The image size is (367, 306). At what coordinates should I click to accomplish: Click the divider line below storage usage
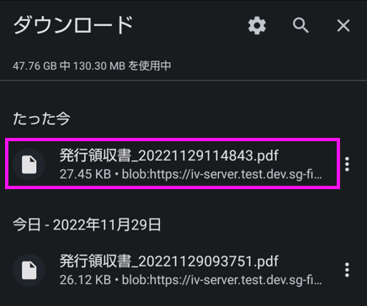(183, 81)
